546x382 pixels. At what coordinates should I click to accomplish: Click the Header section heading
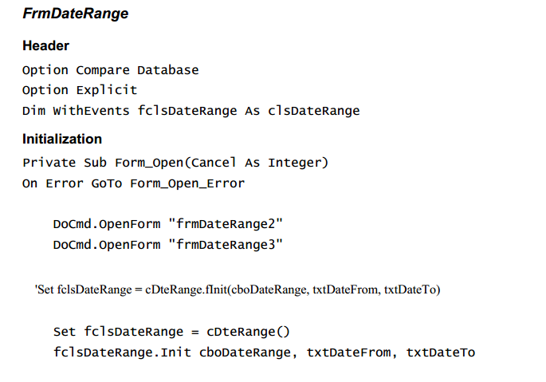point(46,45)
